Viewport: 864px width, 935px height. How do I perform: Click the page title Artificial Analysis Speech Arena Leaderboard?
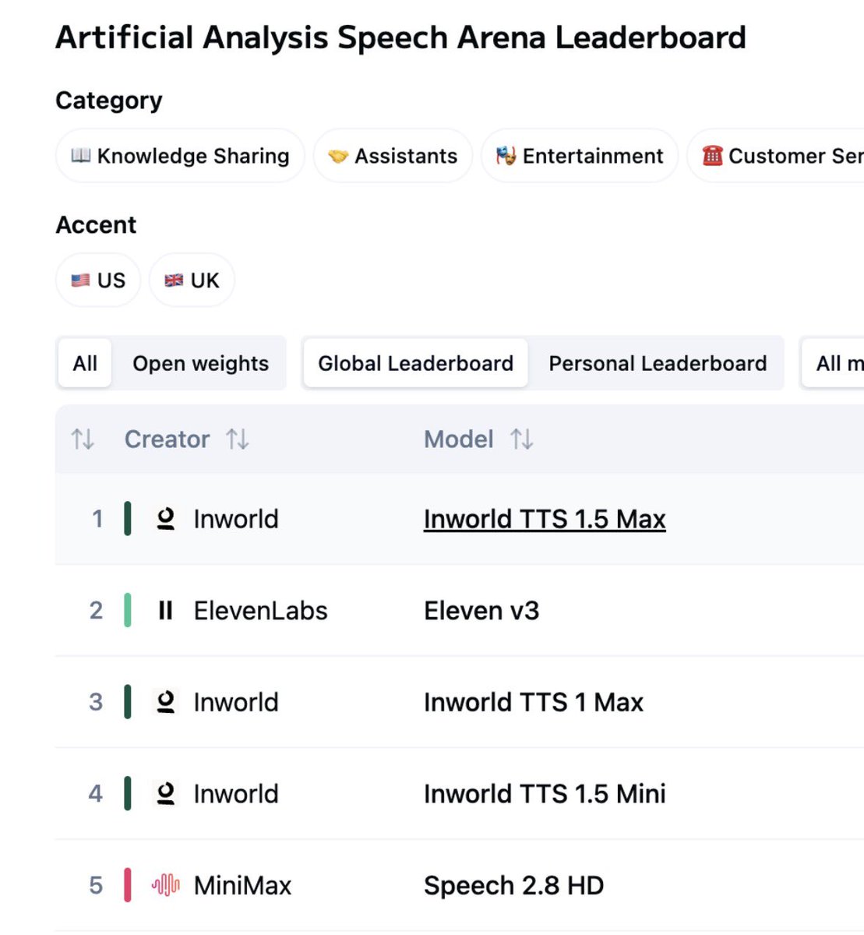(x=401, y=37)
